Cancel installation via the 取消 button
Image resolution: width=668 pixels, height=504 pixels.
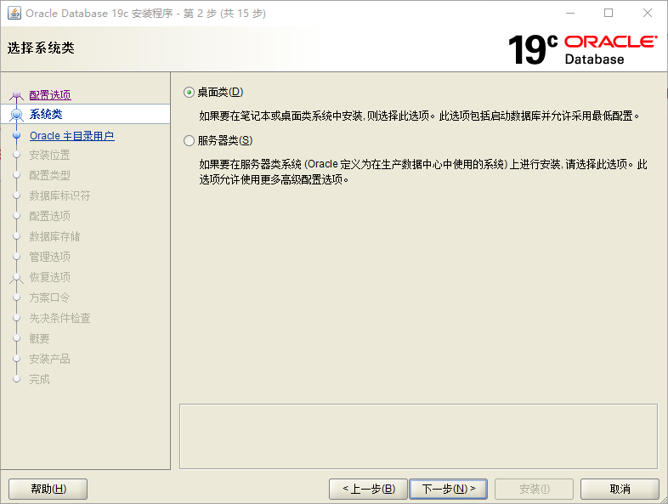[x=620, y=489]
